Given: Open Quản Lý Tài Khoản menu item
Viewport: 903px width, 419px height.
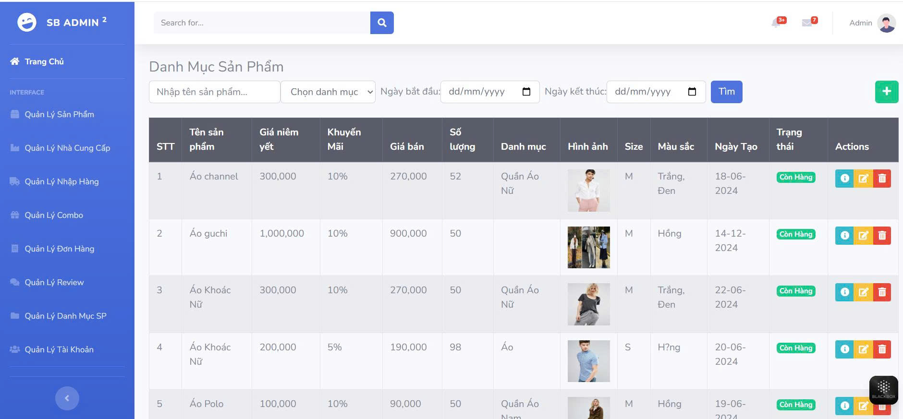Looking at the screenshot, I should point(59,349).
